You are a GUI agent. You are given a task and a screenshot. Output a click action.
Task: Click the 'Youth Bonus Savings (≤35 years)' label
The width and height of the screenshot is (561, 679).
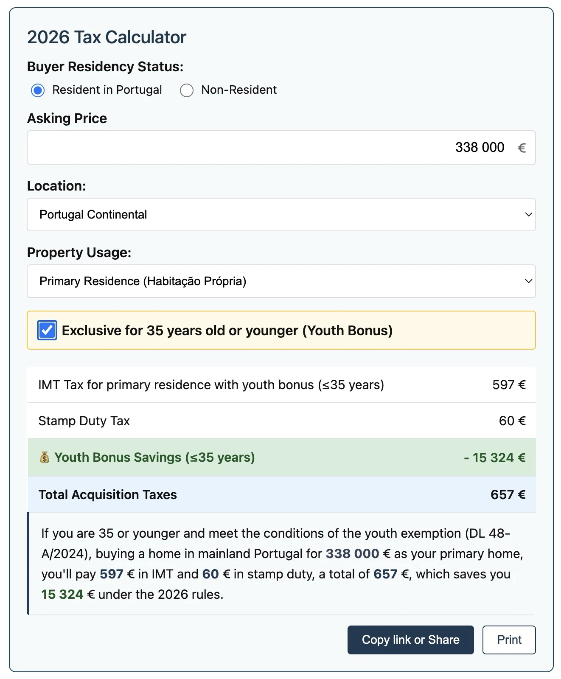coord(155,457)
